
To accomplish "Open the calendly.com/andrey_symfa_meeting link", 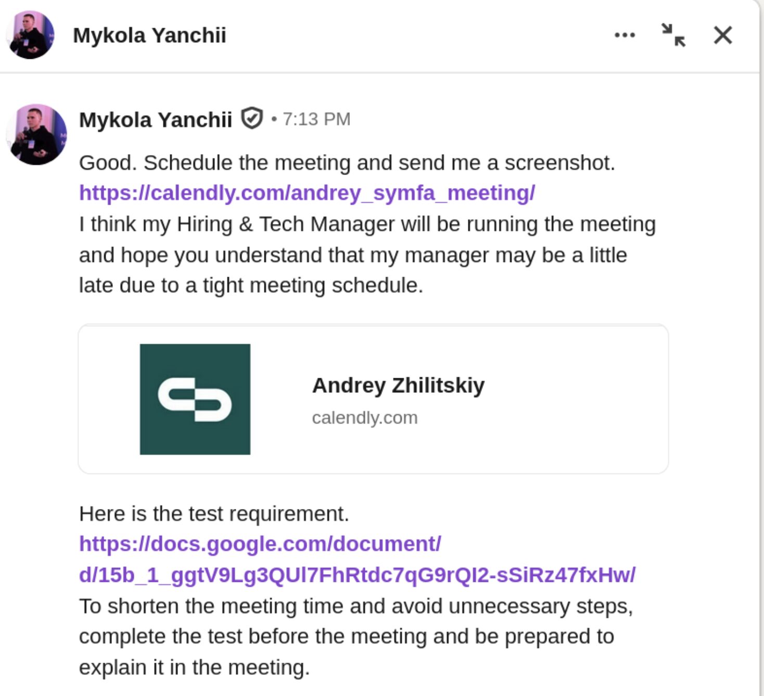I will click(307, 193).
